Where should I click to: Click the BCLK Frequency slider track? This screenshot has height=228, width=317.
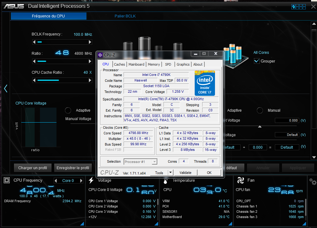pyautogui.click(x=62, y=42)
